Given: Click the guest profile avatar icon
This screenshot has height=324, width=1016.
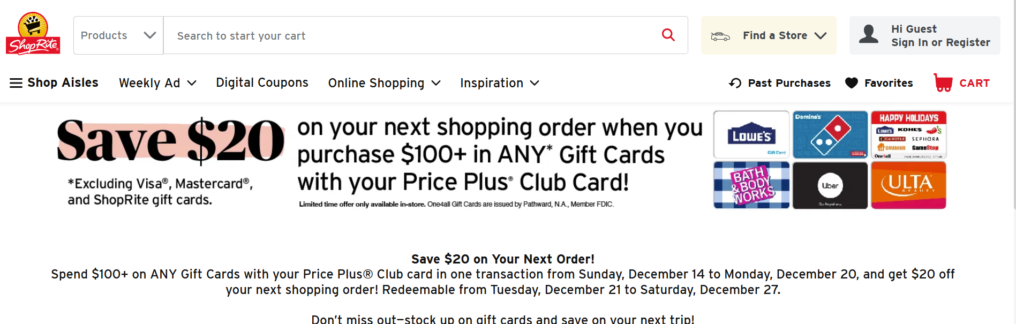Looking at the screenshot, I should (x=869, y=34).
